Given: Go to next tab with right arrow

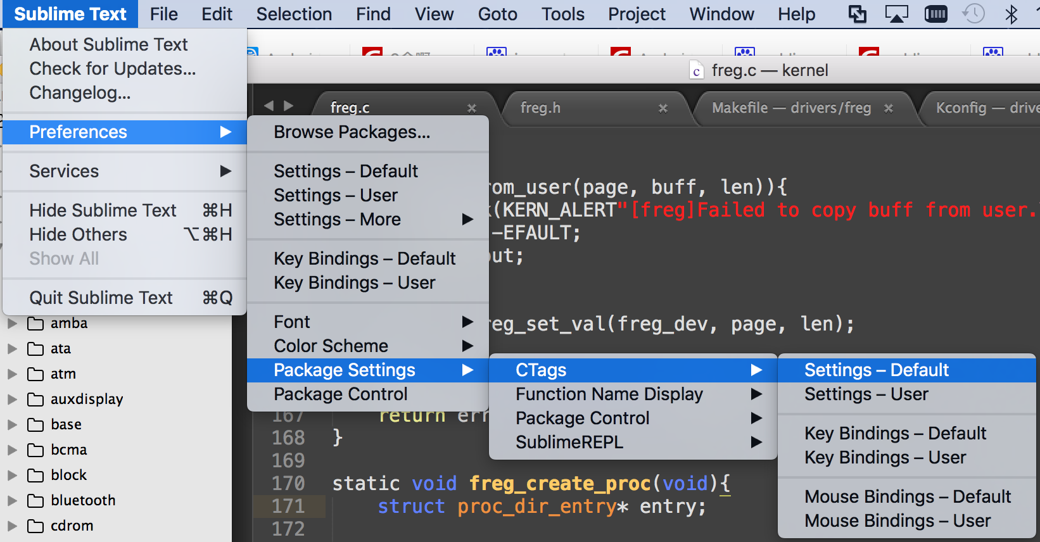Looking at the screenshot, I should (x=288, y=106).
